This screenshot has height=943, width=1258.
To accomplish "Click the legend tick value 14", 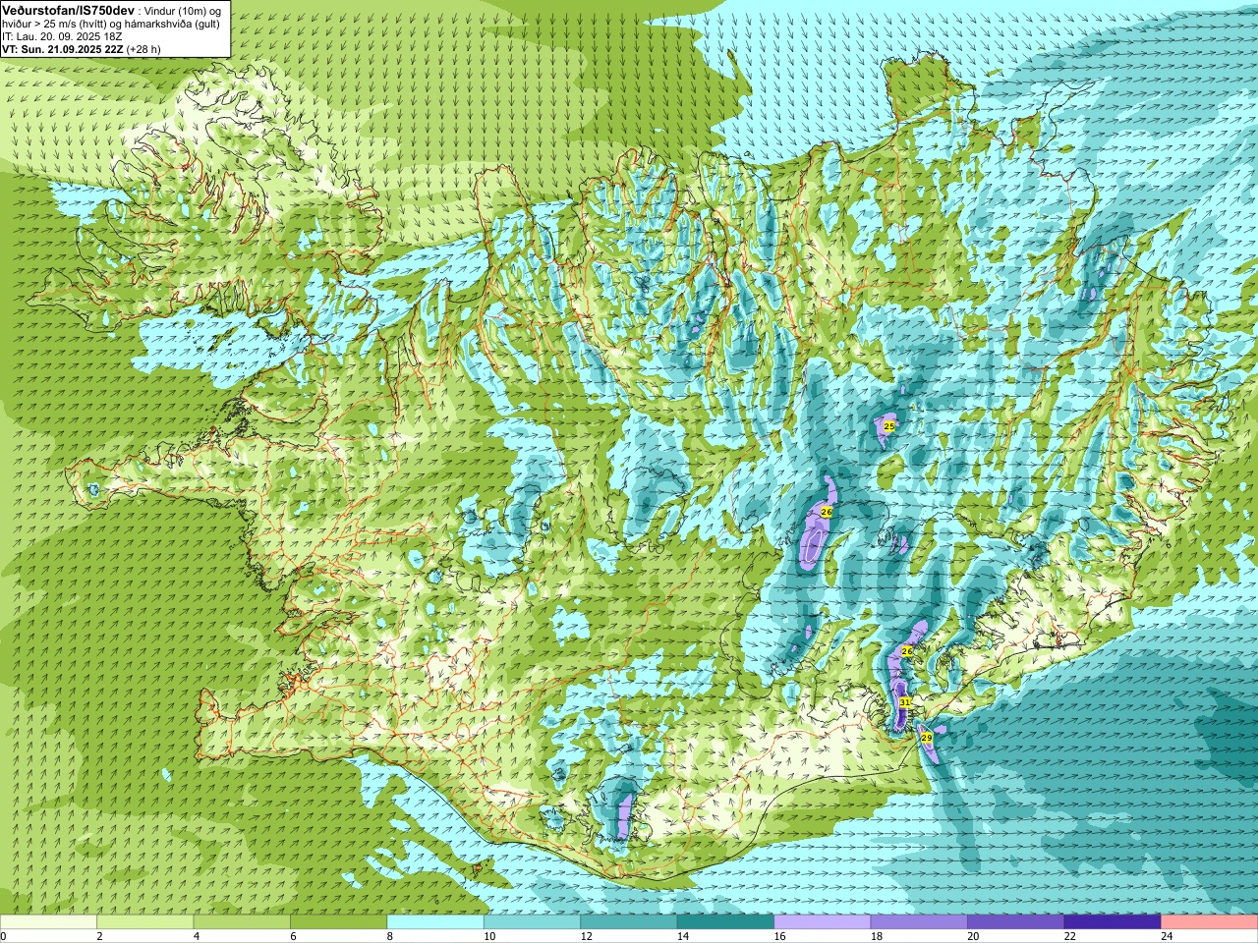I will 683,936.
